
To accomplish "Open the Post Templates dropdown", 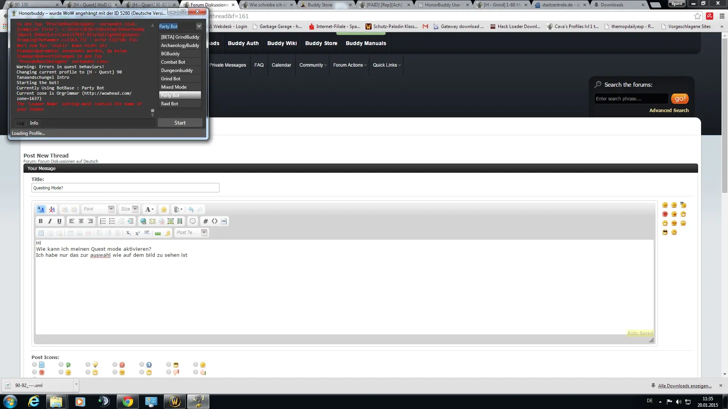I will pos(191,233).
